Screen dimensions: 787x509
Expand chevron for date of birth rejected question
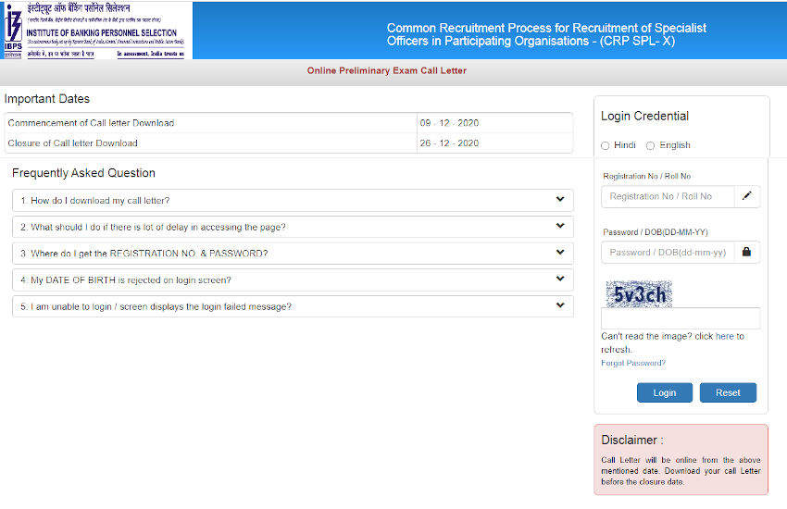(560, 279)
